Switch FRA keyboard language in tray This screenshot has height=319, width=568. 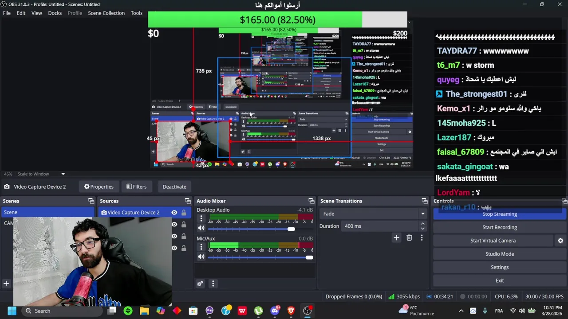[x=499, y=311]
